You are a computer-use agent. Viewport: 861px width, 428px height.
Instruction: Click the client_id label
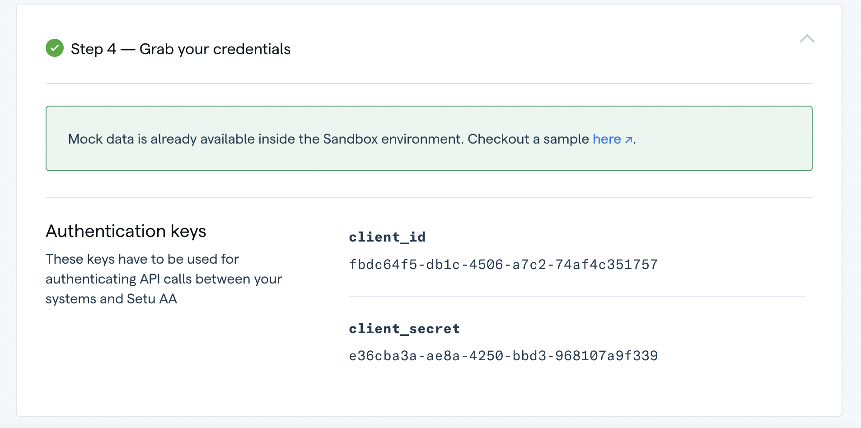point(387,237)
